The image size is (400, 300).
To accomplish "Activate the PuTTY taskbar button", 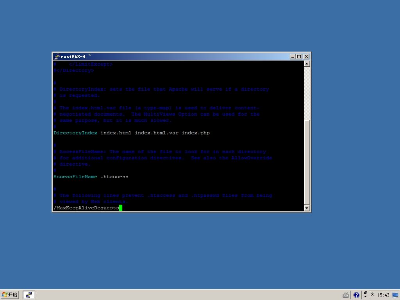I will click(x=29, y=295).
